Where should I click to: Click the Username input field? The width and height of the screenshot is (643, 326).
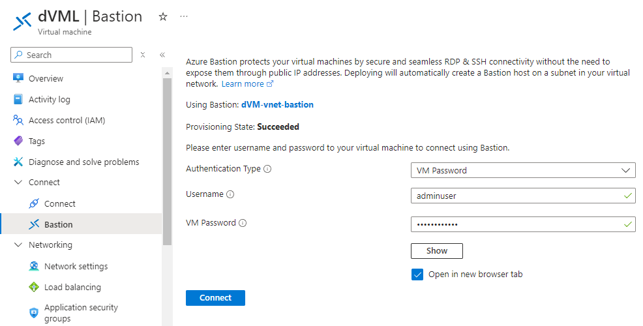(x=515, y=195)
